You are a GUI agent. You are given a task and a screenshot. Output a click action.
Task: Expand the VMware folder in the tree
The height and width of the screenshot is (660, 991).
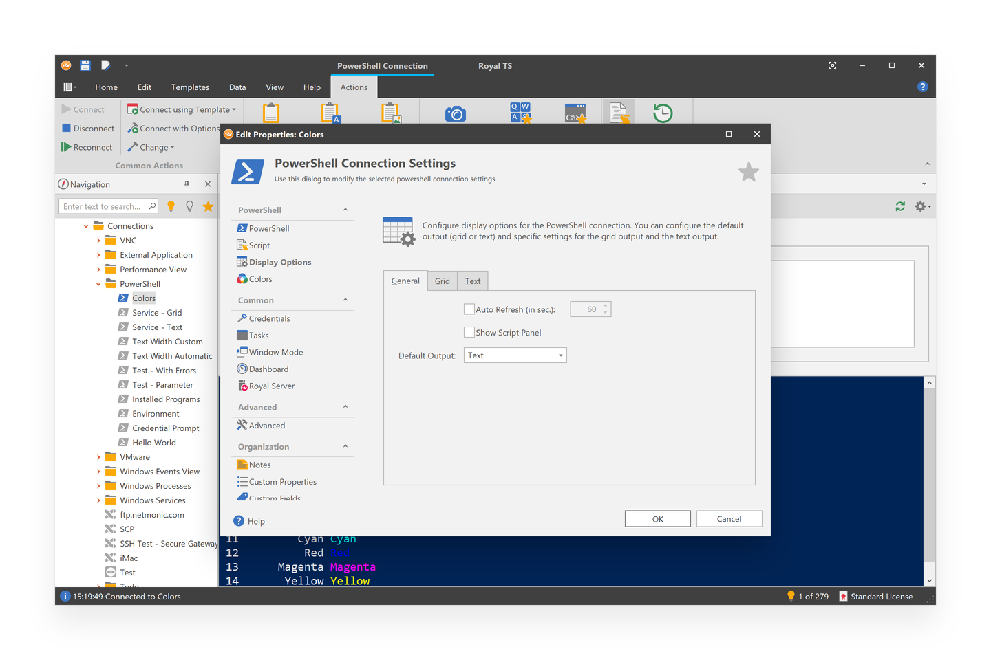(x=100, y=456)
